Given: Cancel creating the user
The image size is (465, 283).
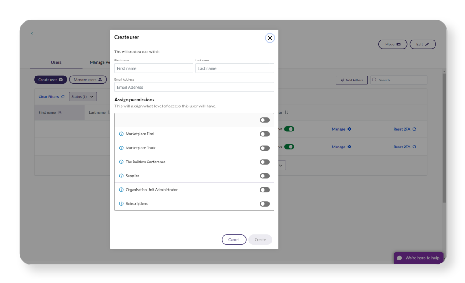Looking at the screenshot, I should pyautogui.click(x=234, y=239).
